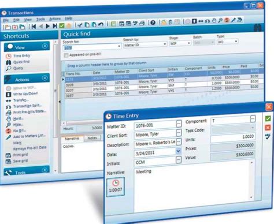Image resolution: width=274 pixels, height=224 pixels.
Task: Open the Help menu
Action: [x=68, y=18]
